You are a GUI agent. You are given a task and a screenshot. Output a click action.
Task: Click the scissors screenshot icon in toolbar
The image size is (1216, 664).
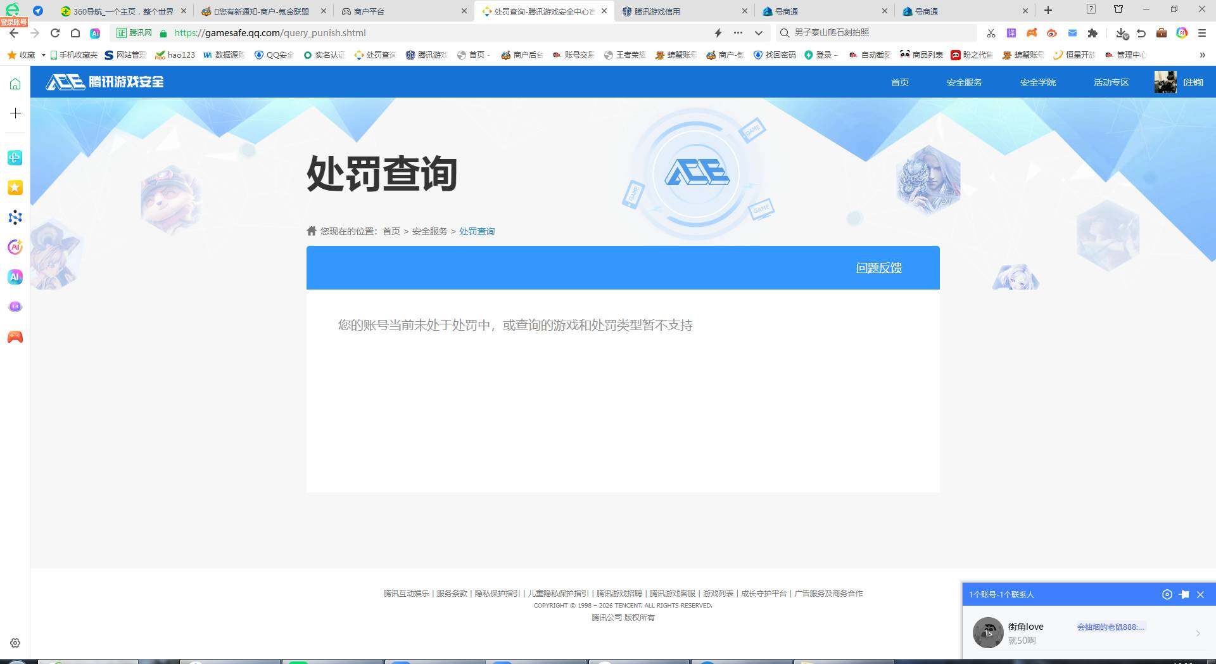[990, 32]
